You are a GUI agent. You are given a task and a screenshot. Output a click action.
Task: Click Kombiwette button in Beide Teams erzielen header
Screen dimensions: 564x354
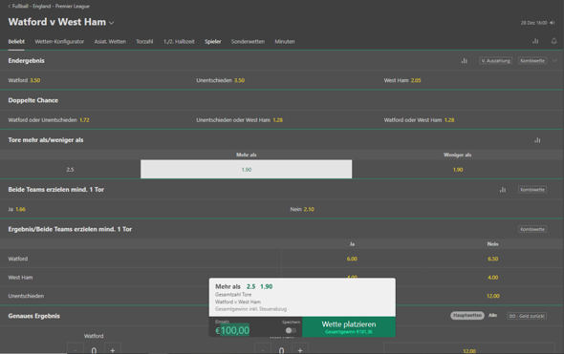point(532,190)
